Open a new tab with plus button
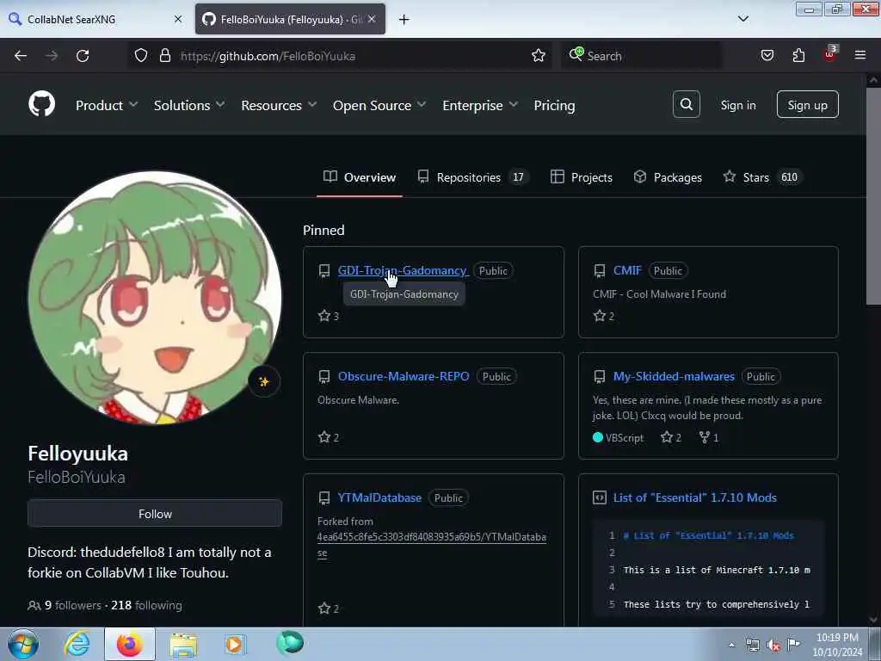The image size is (881, 661). (404, 20)
